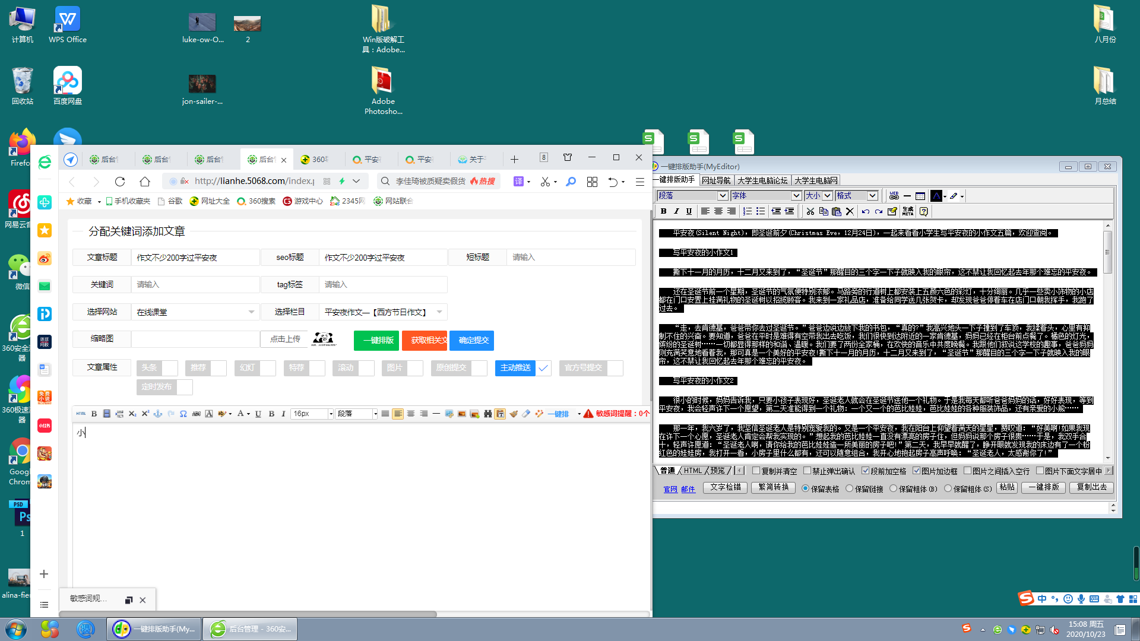Click HTML source icon in web editor

pos(81,414)
